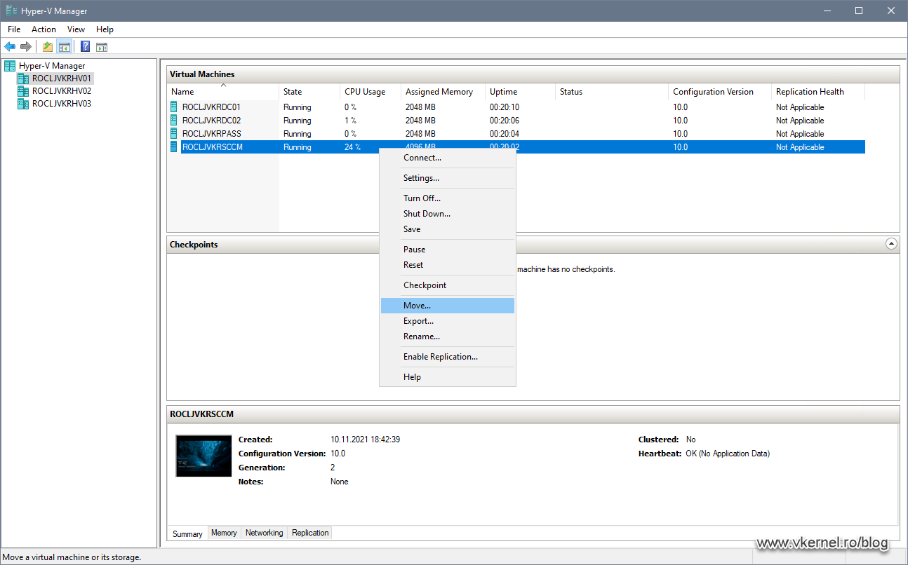The height and width of the screenshot is (565, 908).
Task: Click the Hyper-V Manager root icon
Action: click(x=9, y=65)
